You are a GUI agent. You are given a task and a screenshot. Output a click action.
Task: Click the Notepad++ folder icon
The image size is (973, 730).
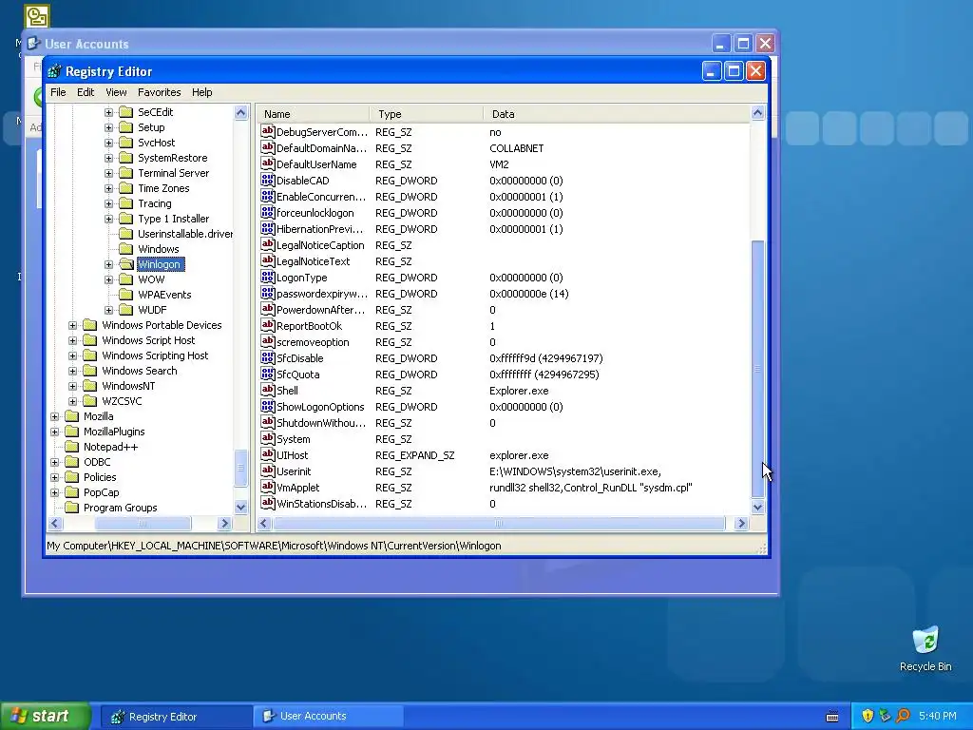point(72,447)
